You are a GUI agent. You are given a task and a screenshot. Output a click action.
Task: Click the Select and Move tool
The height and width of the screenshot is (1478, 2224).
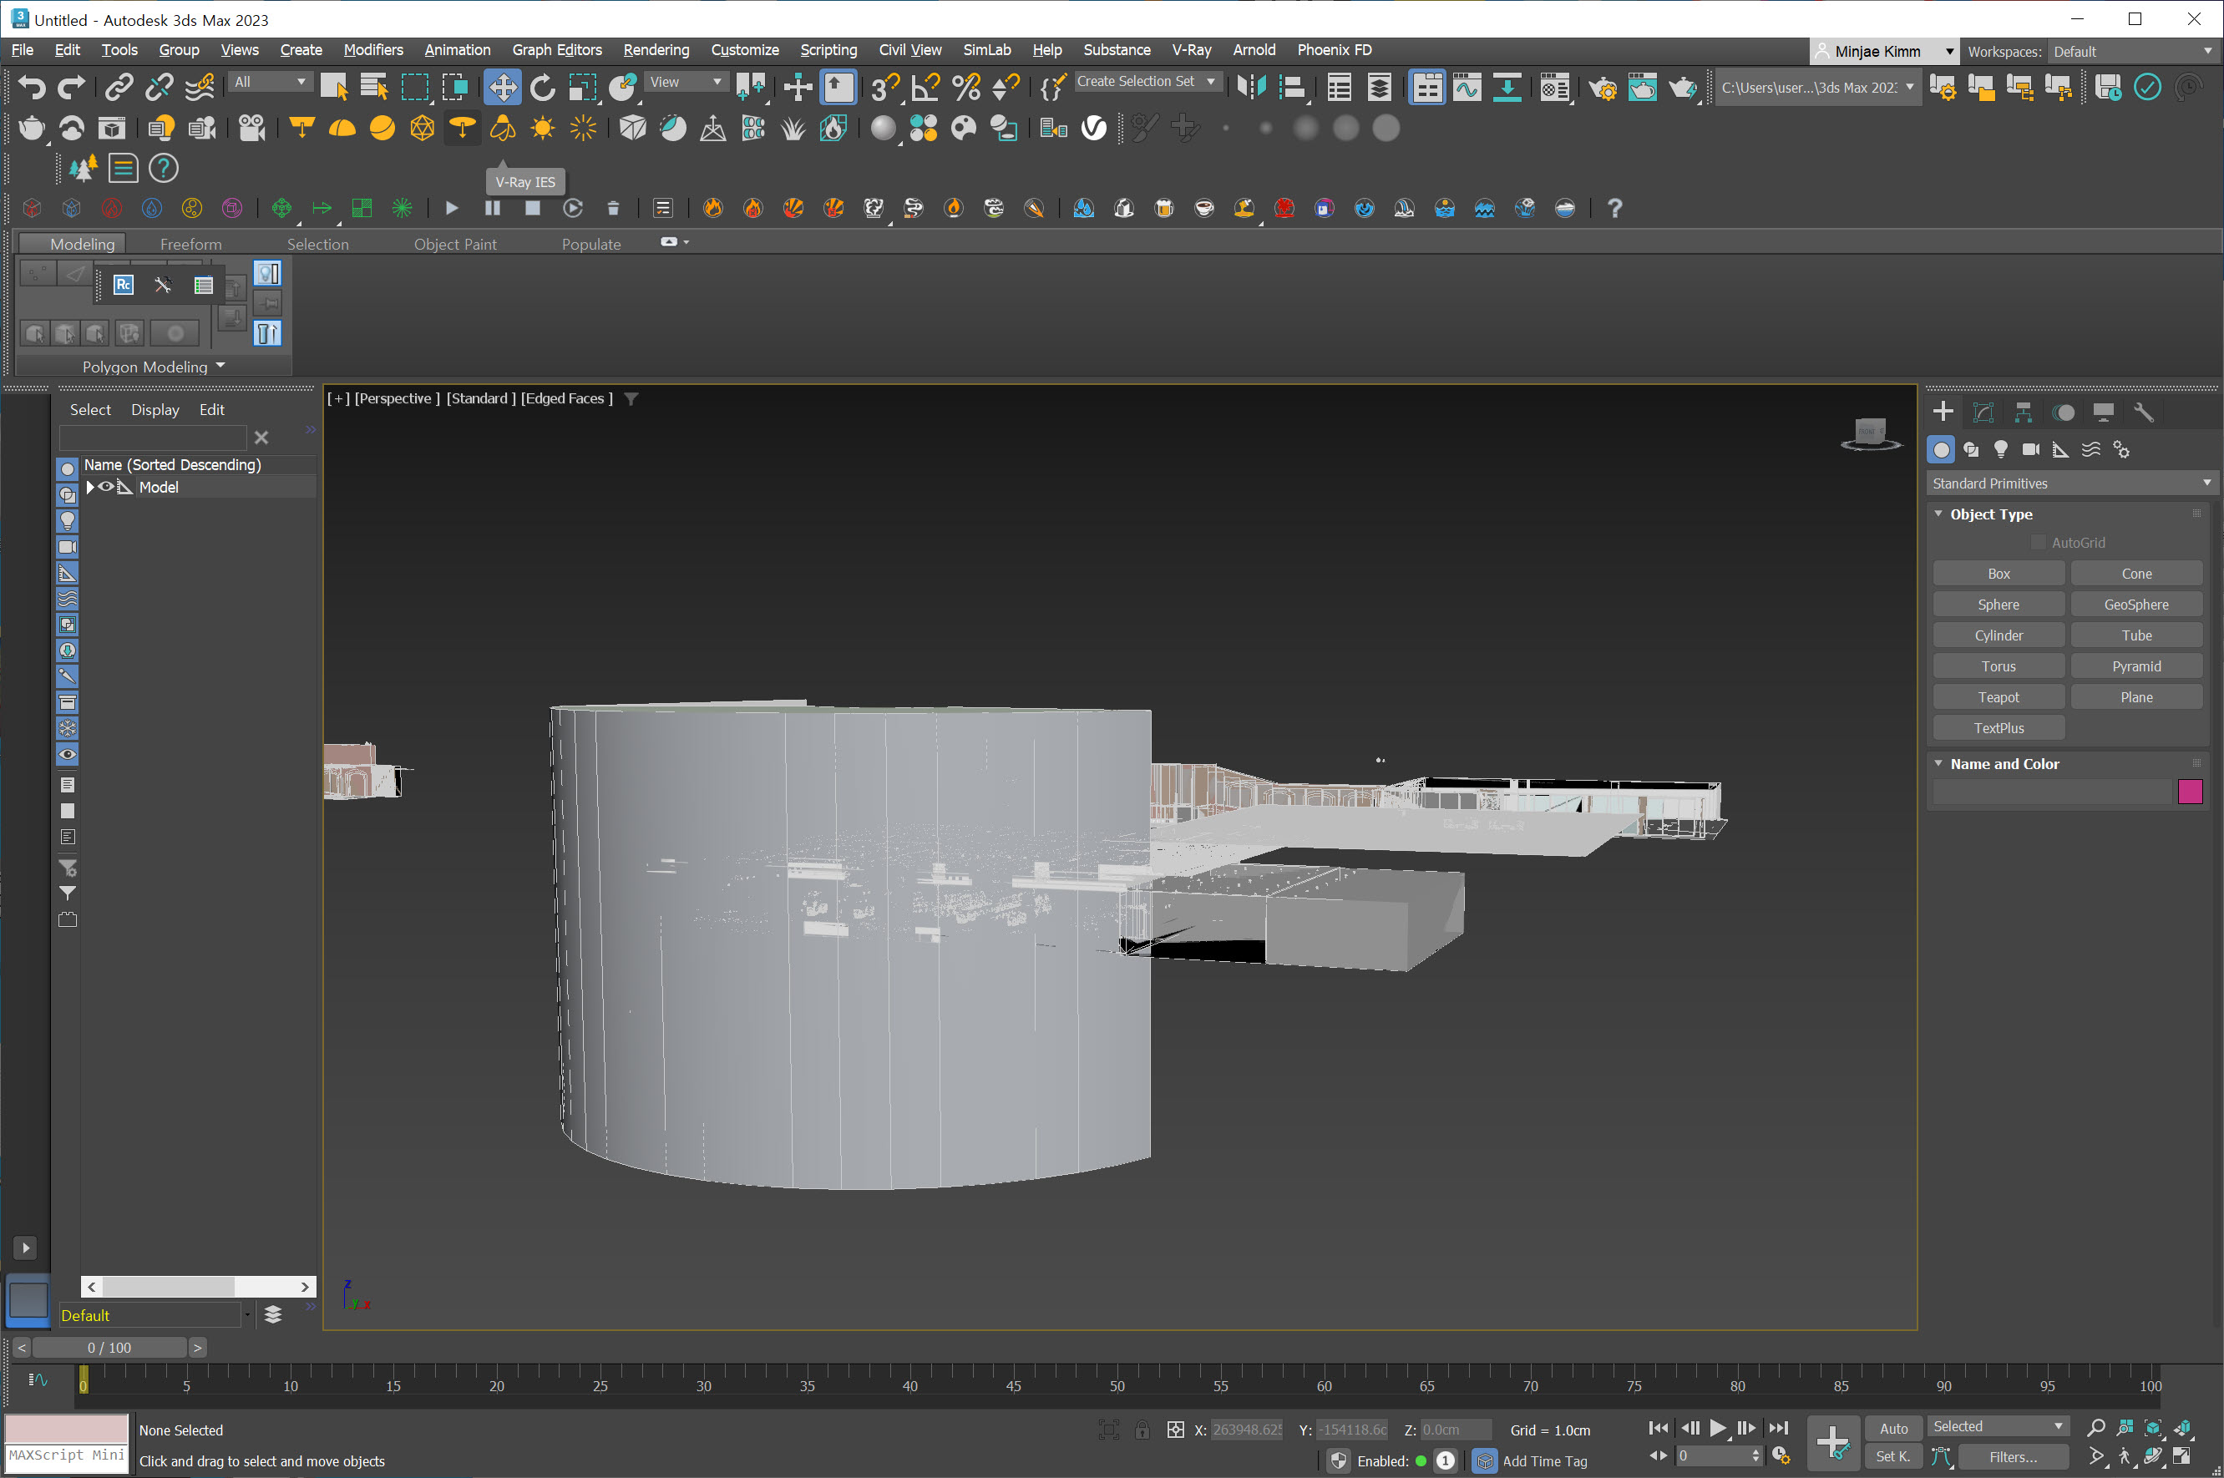pos(503,88)
